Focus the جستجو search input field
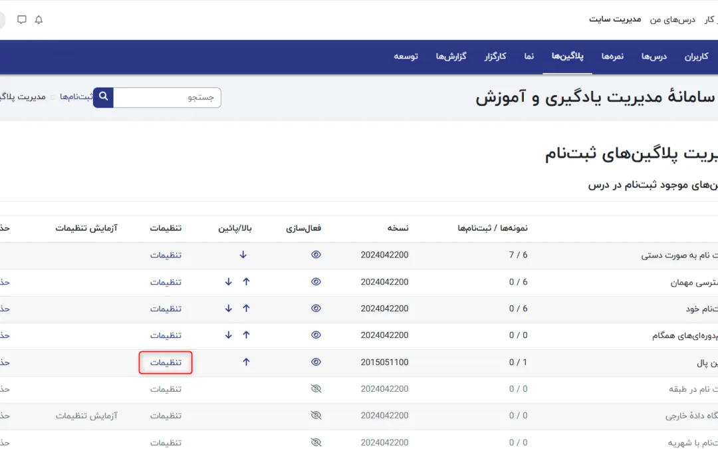The height and width of the screenshot is (449, 718). 166,98
